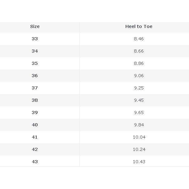Select size 35 cell
The width and height of the screenshot is (189, 189).
point(35,63)
